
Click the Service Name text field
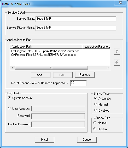click(76, 19)
